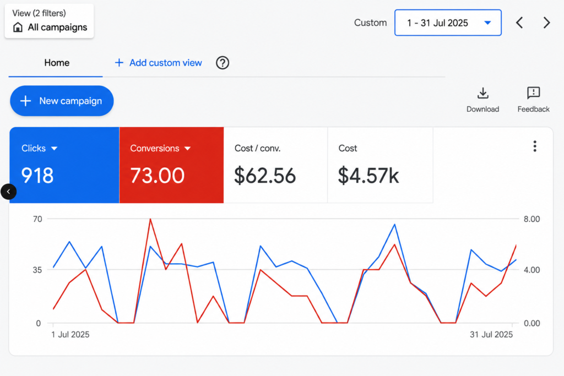Select the Cost $4.57k metric card

pos(380,165)
